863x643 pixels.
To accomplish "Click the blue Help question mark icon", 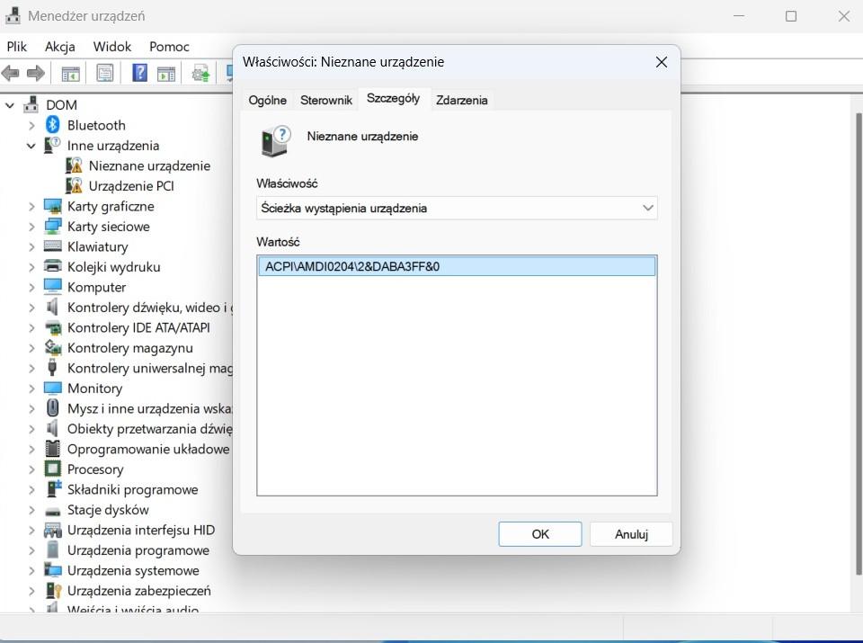I will [x=140, y=73].
